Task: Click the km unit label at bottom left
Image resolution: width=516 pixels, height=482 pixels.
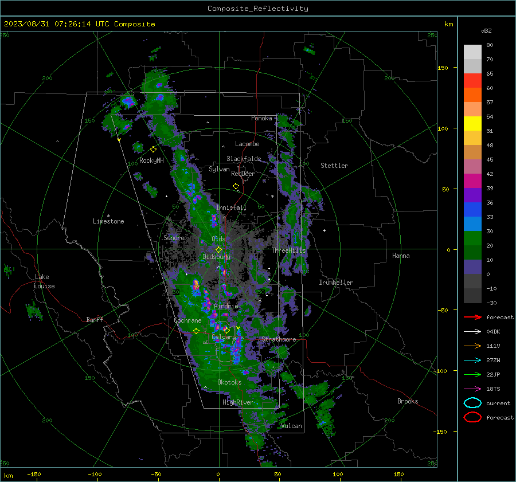Action: pyautogui.click(x=8, y=476)
